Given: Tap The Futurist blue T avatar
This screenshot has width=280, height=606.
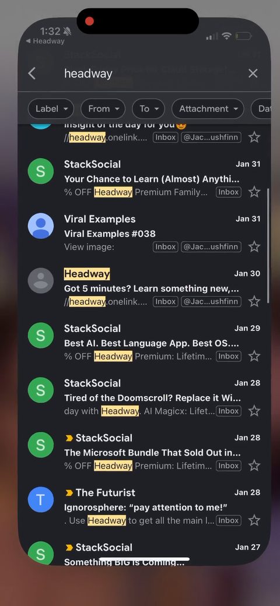Looking at the screenshot, I should coord(41,500).
